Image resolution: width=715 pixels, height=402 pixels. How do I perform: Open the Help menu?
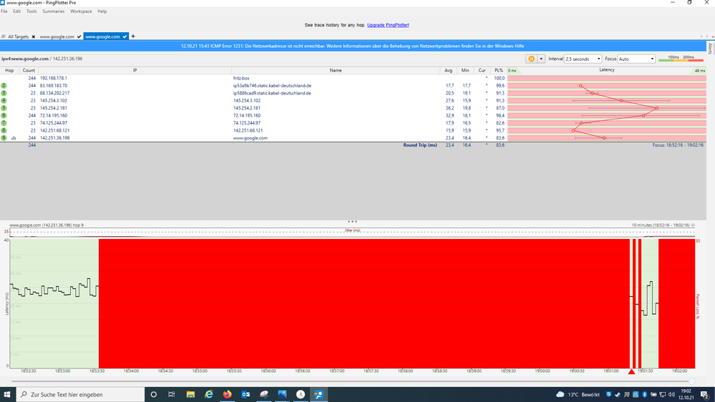(102, 11)
